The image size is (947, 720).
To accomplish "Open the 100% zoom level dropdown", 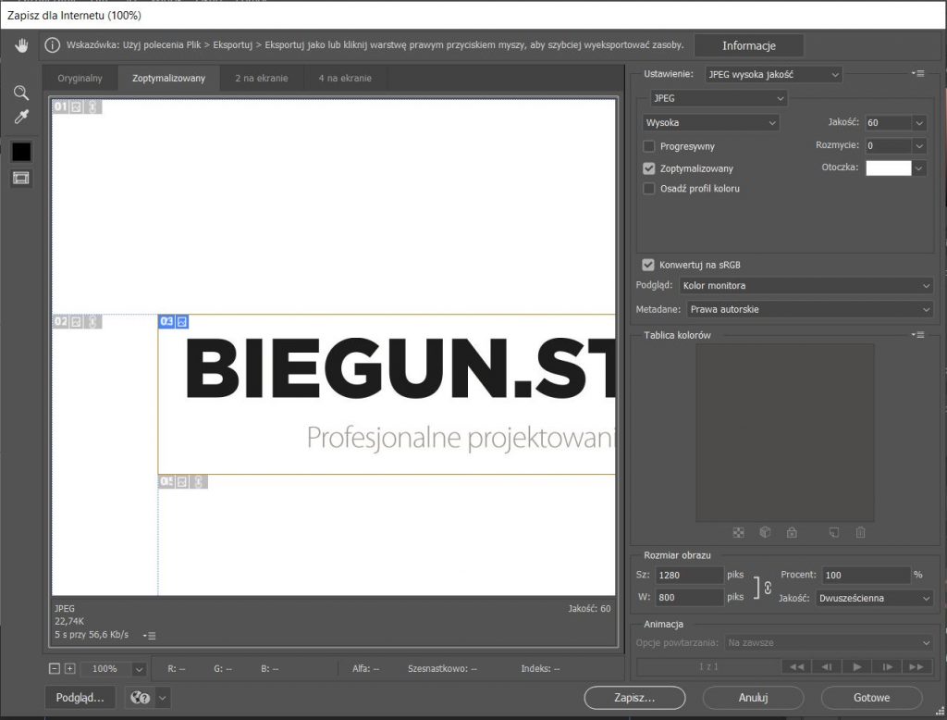I will pyautogui.click(x=139, y=669).
